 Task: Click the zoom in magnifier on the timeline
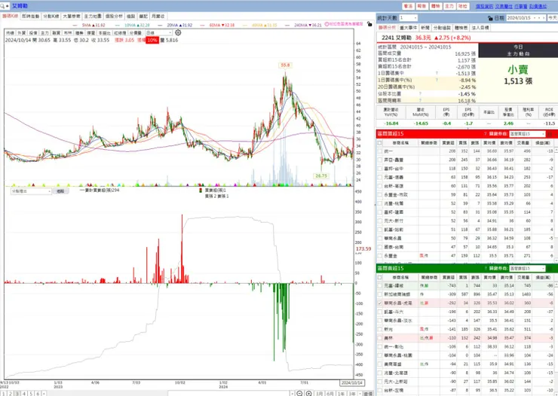tap(309, 393)
